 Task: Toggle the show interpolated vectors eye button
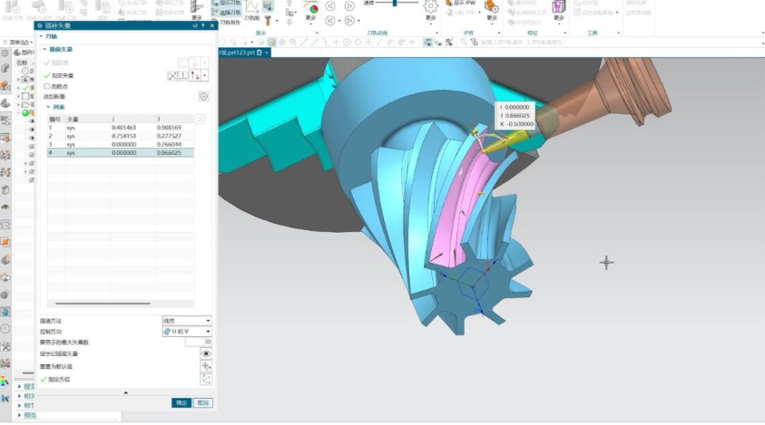pyautogui.click(x=206, y=353)
